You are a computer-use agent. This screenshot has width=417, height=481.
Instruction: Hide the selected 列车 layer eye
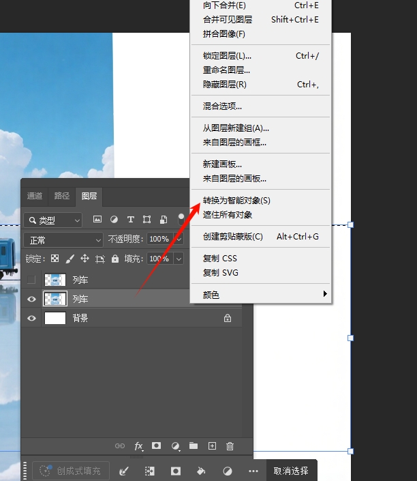[x=31, y=299]
